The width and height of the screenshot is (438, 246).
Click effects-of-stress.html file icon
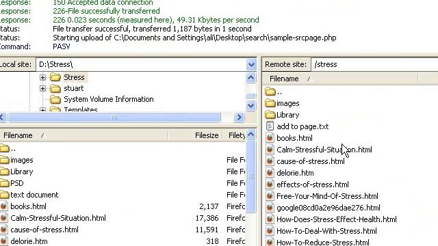pos(270,184)
